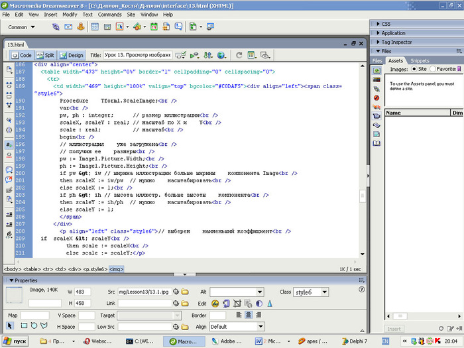Insert a Comment from the Common bar
Screen dimensions: 464x348
(x=178, y=27)
